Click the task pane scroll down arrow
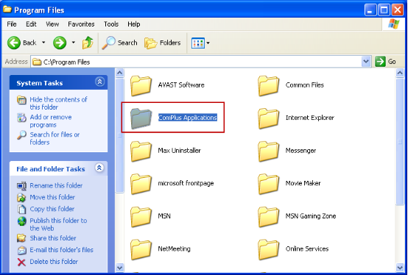 (120, 268)
